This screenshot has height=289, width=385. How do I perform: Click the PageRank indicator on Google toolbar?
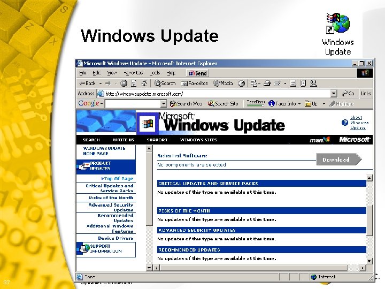256,103
